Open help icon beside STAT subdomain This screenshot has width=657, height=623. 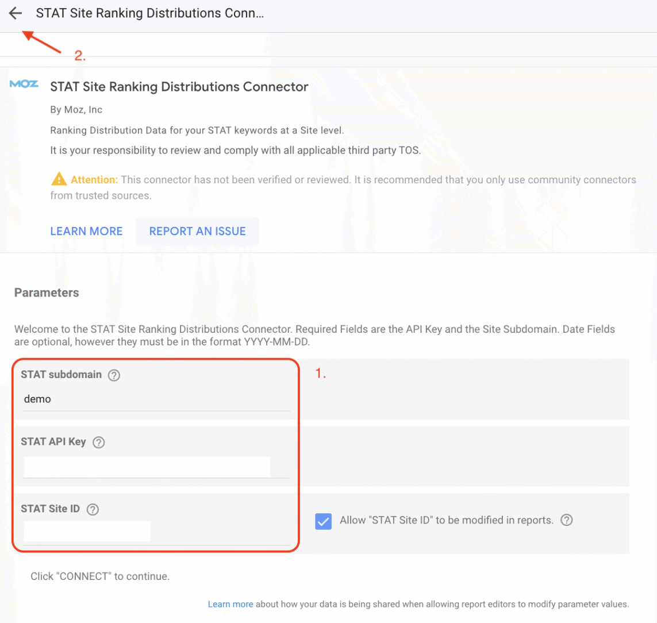click(x=114, y=375)
